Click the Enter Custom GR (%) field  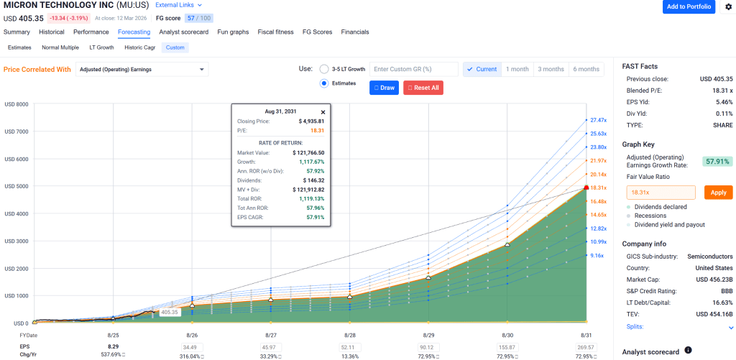[x=413, y=69]
